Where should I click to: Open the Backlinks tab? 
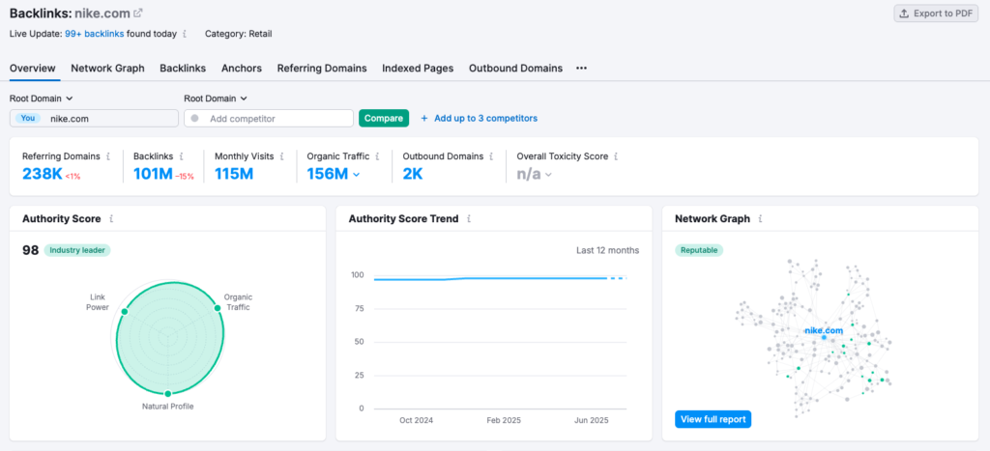coord(183,69)
